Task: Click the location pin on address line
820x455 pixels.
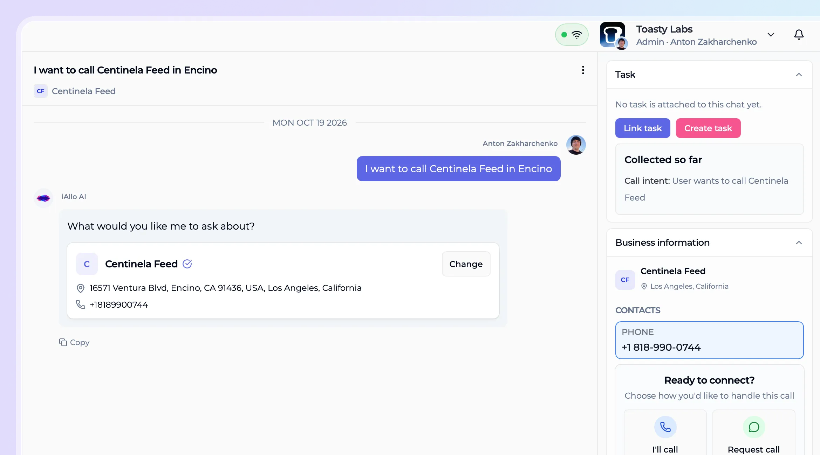Action: coord(80,288)
